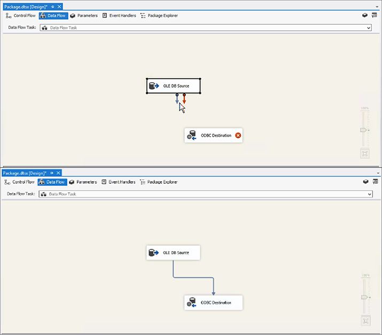Click the red error output arrow of OLE DB Source
This screenshot has height=335, width=382.
coord(184,99)
